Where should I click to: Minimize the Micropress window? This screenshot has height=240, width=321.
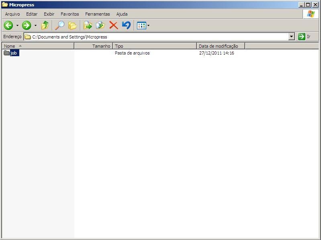pyautogui.click(x=301, y=5)
